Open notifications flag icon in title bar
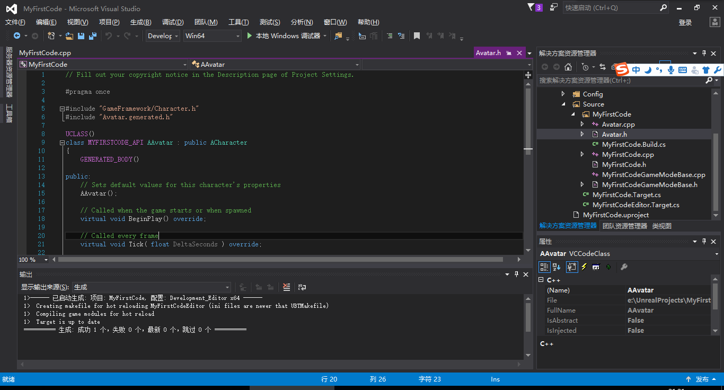 (531, 7)
